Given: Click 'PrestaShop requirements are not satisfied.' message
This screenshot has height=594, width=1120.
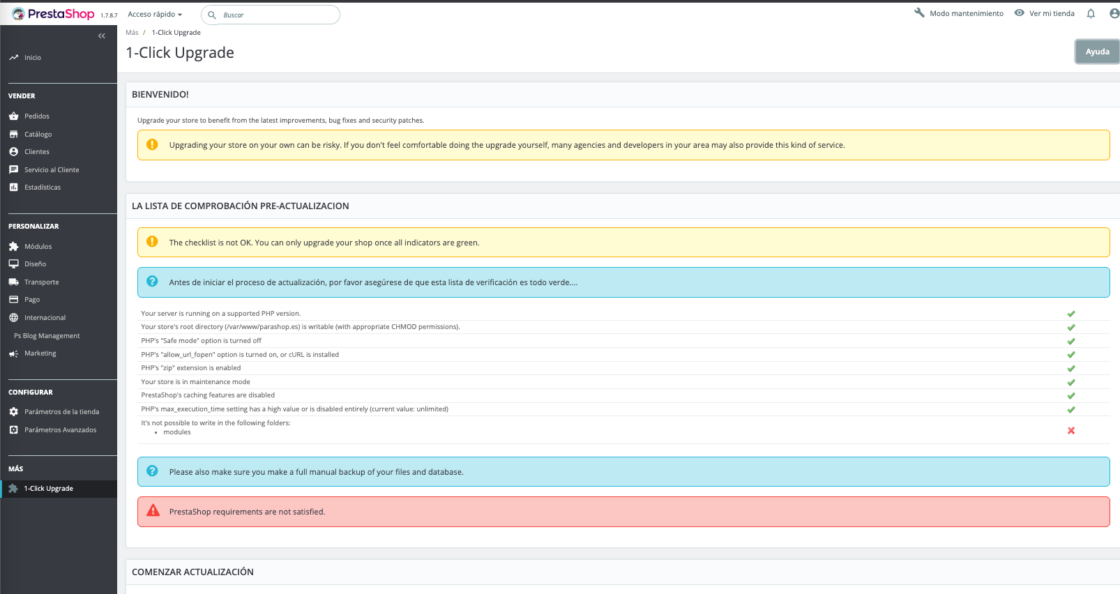Looking at the screenshot, I should coord(247,512).
